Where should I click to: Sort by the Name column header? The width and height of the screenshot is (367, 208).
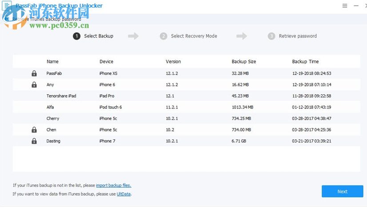point(52,62)
